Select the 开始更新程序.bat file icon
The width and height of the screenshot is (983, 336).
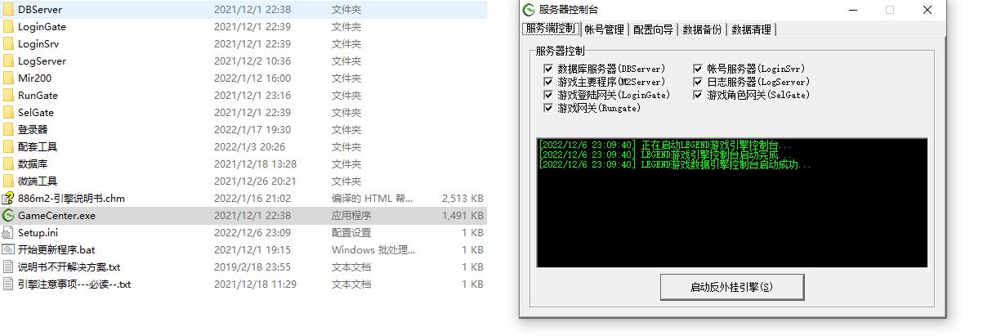coord(8,250)
